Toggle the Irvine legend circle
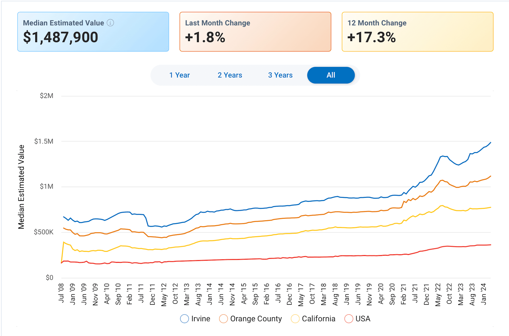This screenshot has width=509, height=336. pyautogui.click(x=185, y=319)
